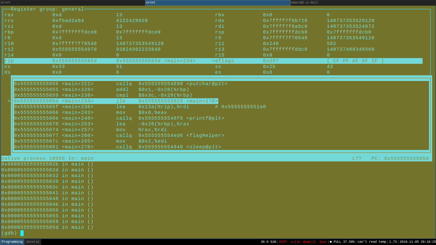
Task: Click the can't read temp indicator
Action: tap(372, 242)
